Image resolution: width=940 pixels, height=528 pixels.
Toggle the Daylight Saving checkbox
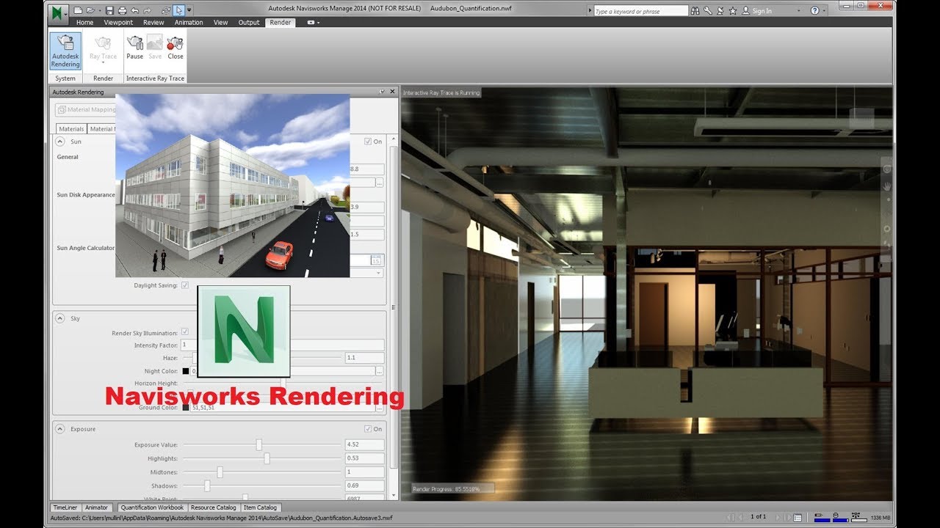tap(185, 285)
